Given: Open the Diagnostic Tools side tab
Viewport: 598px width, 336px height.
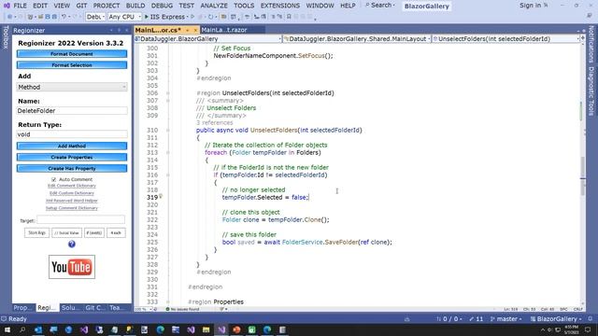Looking at the screenshot, I should pos(591,91).
